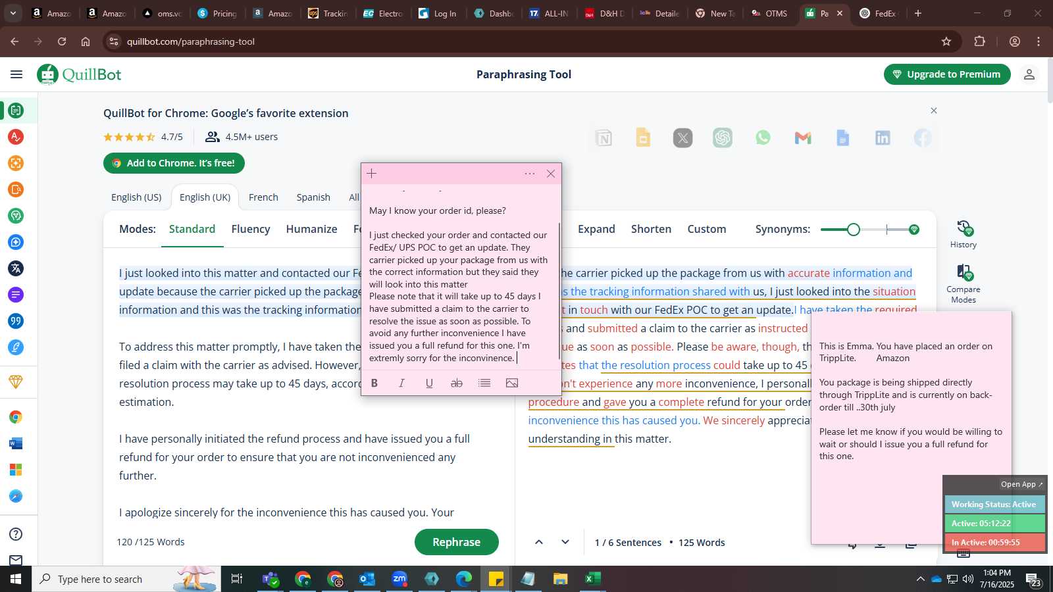The width and height of the screenshot is (1053, 592).
Task: Show hidden icons in the system tray
Action: pos(920,579)
